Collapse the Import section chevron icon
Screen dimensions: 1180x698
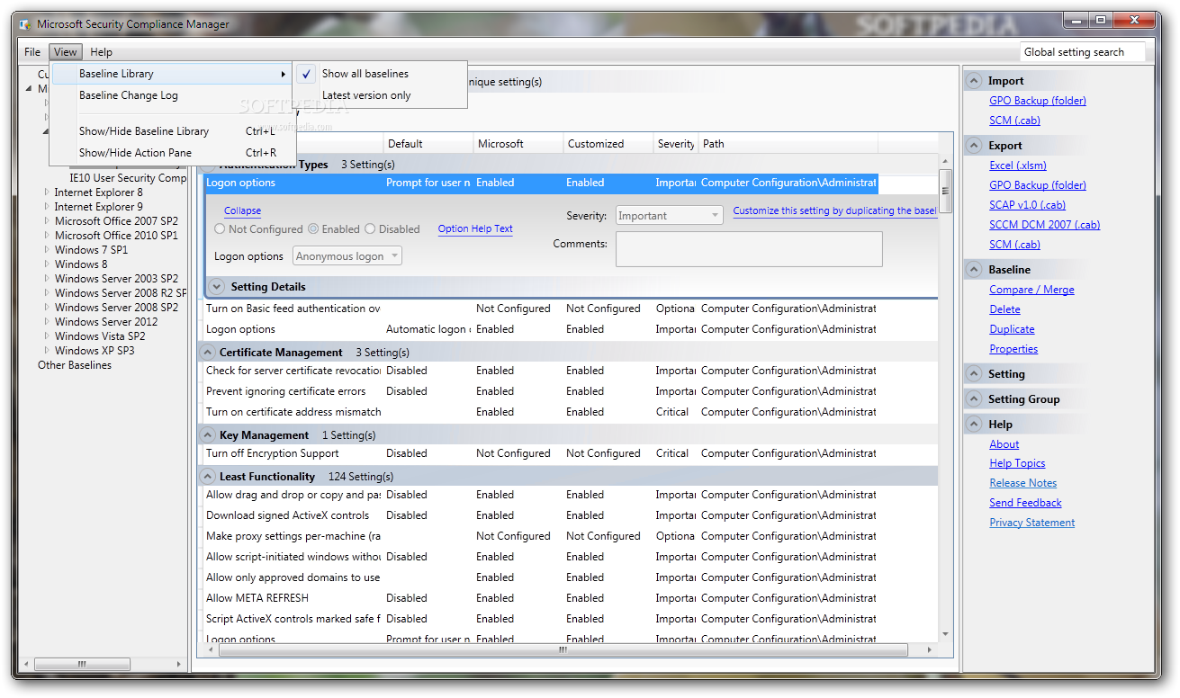point(974,81)
